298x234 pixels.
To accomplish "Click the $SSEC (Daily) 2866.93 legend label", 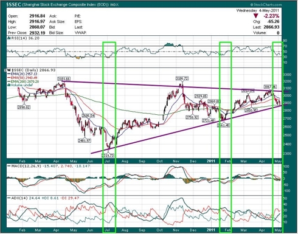I will [32, 70].
